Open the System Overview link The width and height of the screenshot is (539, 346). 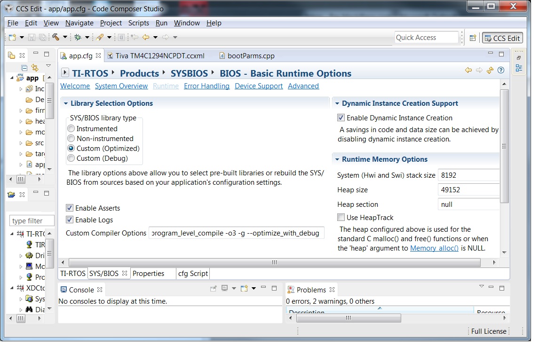(x=121, y=86)
